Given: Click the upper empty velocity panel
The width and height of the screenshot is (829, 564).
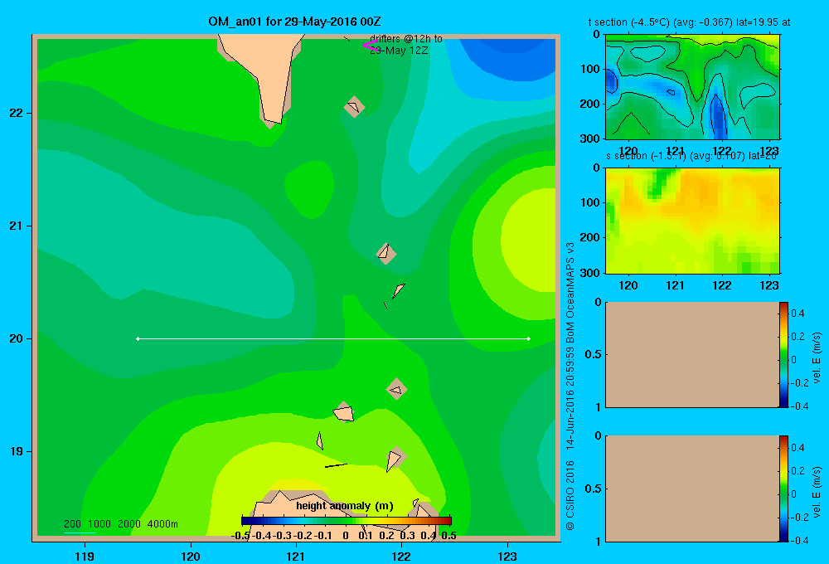Looking at the screenshot, I should [x=691, y=355].
